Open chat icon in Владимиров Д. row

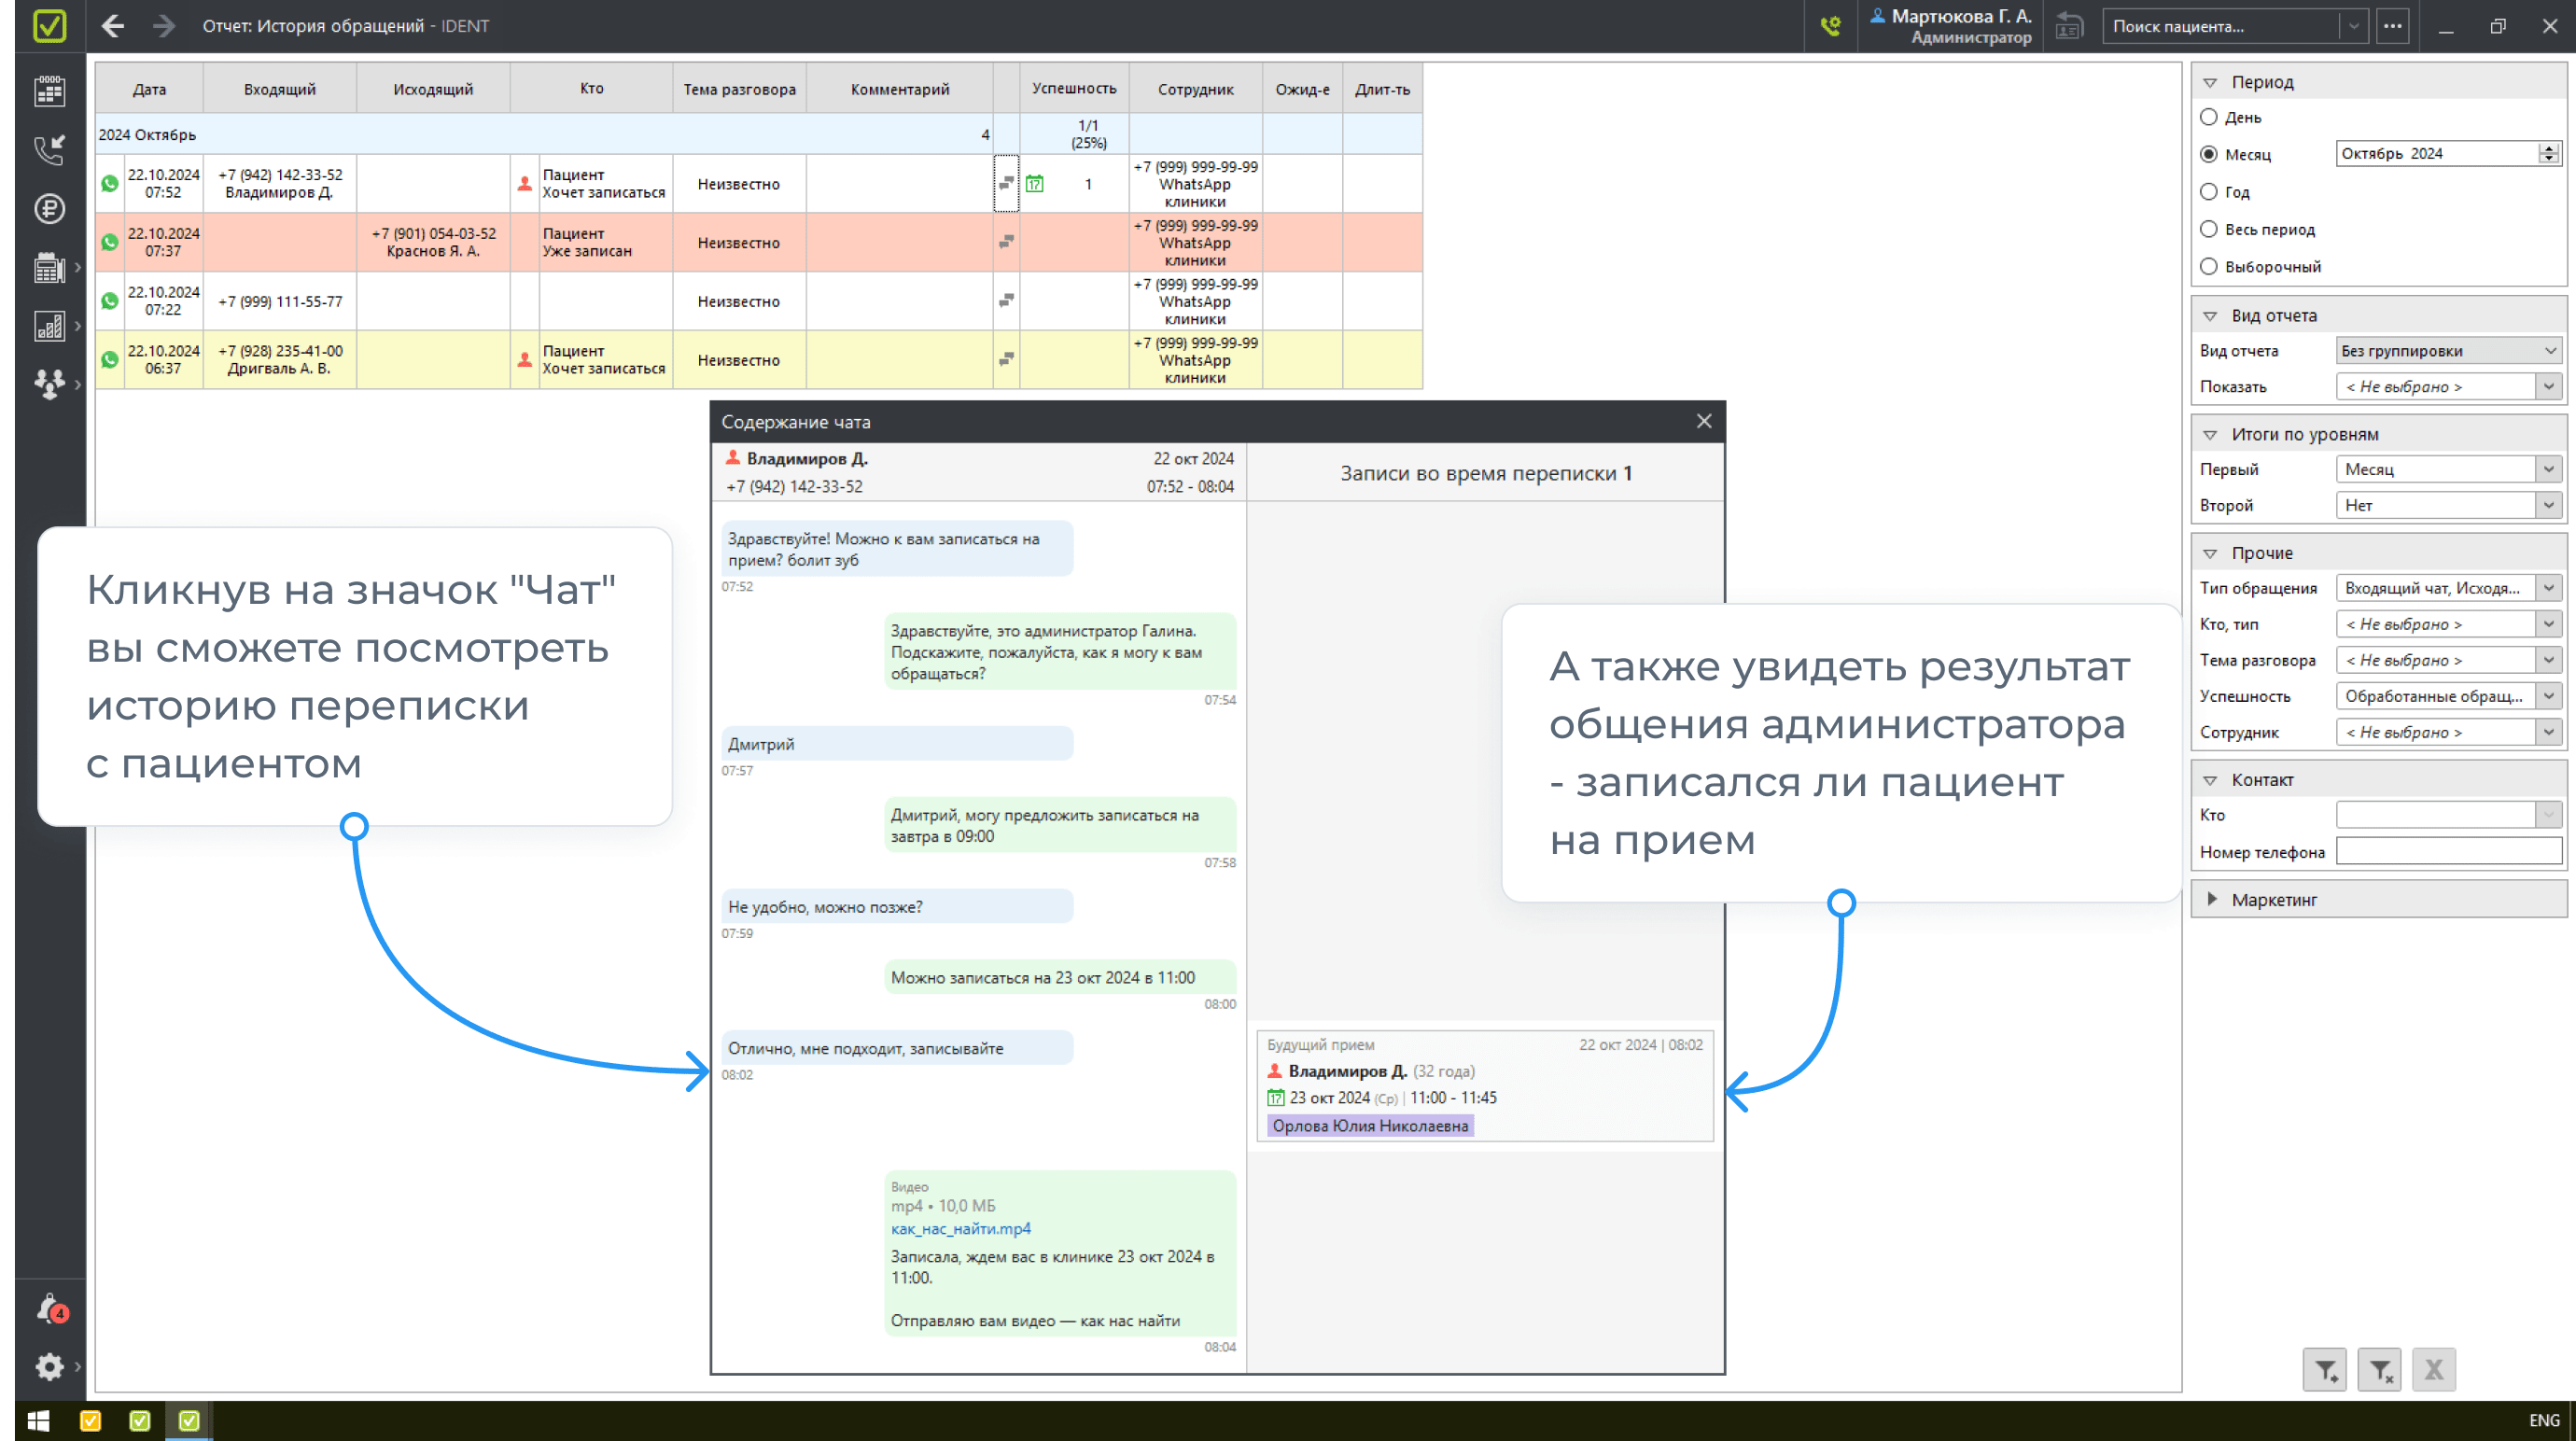pos(1006,183)
